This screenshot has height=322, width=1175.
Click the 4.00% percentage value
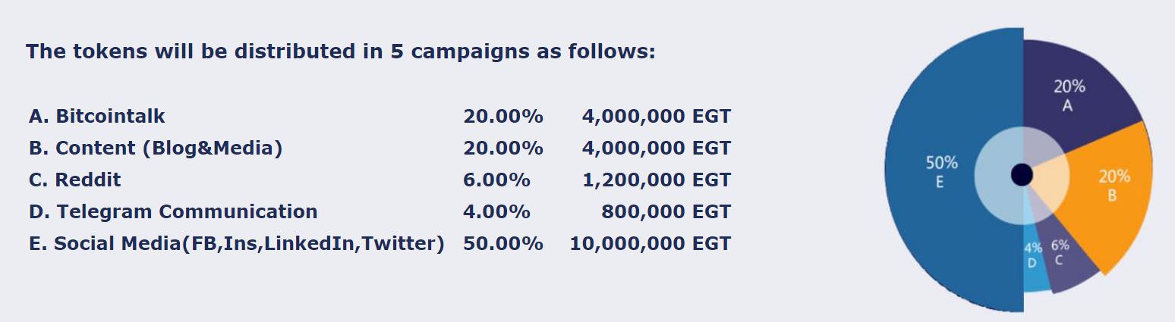point(496,211)
